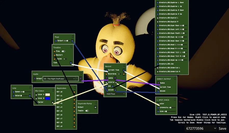Open the audio file browser folder icon
This screenshot has height=133, width=229.
pyautogui.click(x=77, y=79)
